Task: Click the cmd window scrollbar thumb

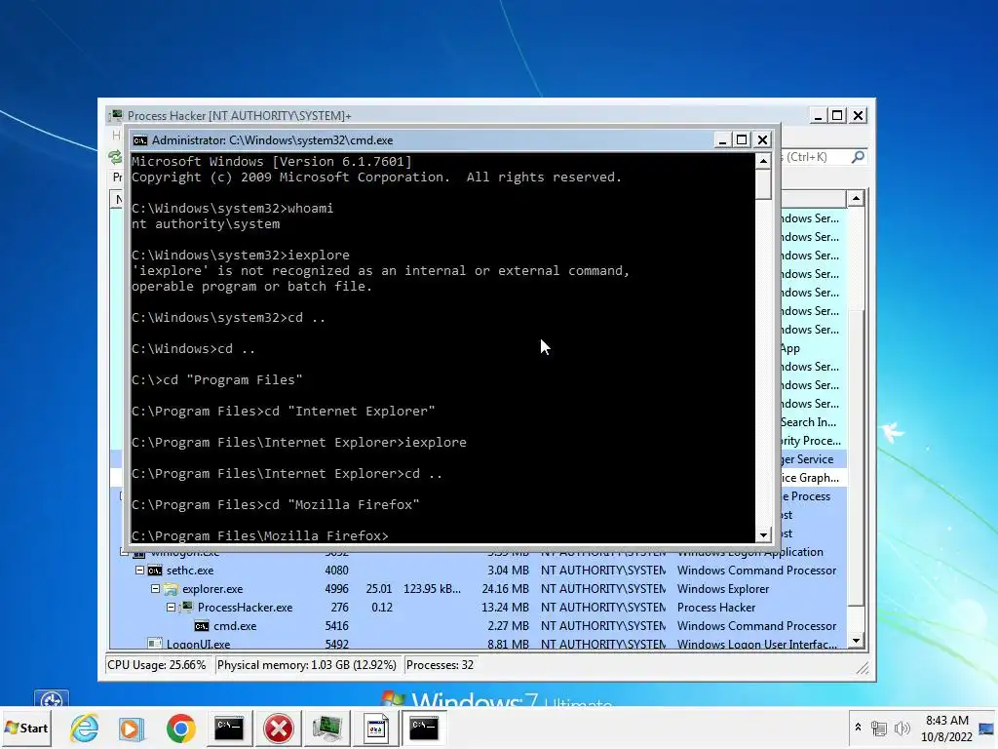Action: point(763,184)
